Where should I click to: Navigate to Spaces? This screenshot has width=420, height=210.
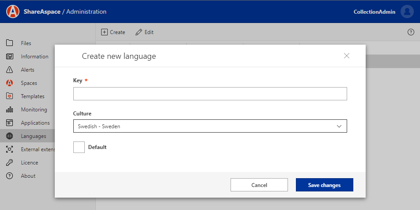[29, 83]
